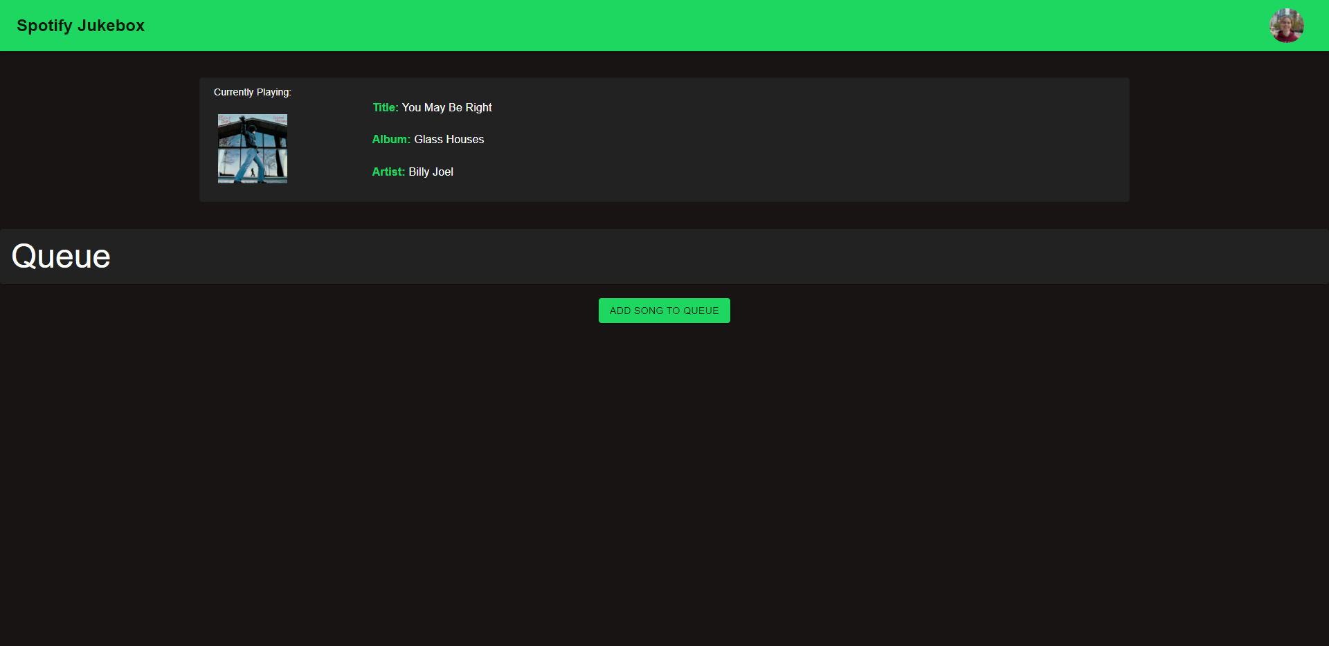
Task: Select the Billy Joel album cover image
Action: pos(252,148)
